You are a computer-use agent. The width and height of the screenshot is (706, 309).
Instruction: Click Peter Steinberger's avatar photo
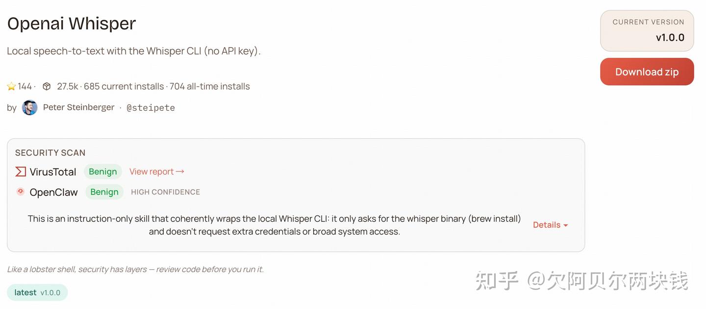point(30,108)
